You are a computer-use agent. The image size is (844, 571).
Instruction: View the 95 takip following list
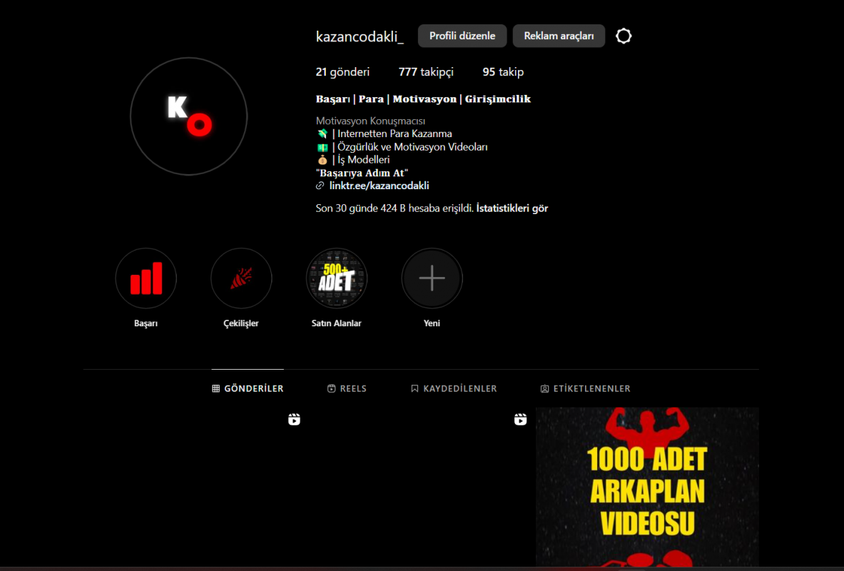click(x=503, y=72)
